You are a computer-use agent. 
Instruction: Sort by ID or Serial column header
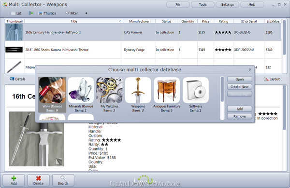tap(249, 21)
